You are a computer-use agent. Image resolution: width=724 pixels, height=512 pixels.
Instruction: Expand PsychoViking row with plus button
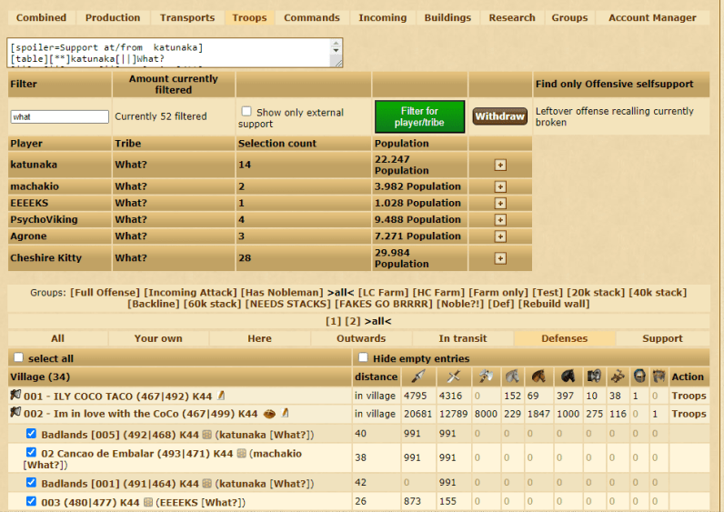coord(500,220)
